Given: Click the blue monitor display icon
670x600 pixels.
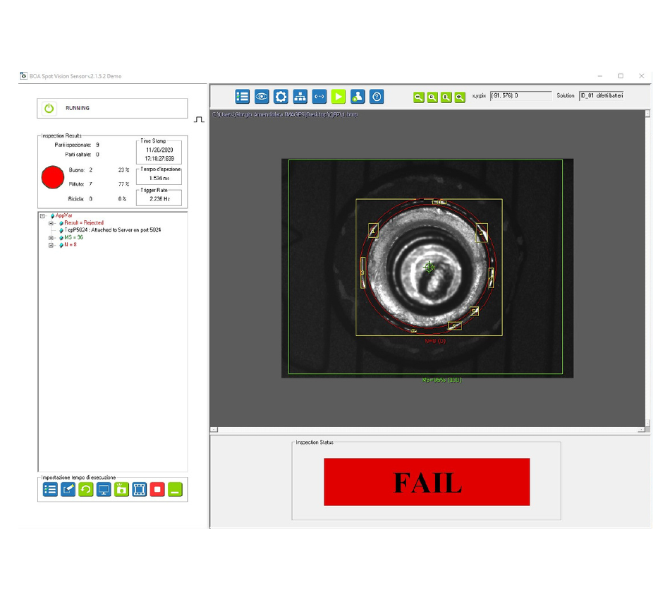Looking at the screenshot, I should [x=104, y=489].
